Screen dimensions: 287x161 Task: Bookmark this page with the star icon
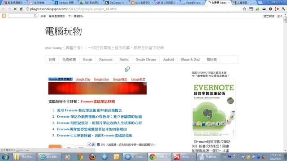pos(244,9)
